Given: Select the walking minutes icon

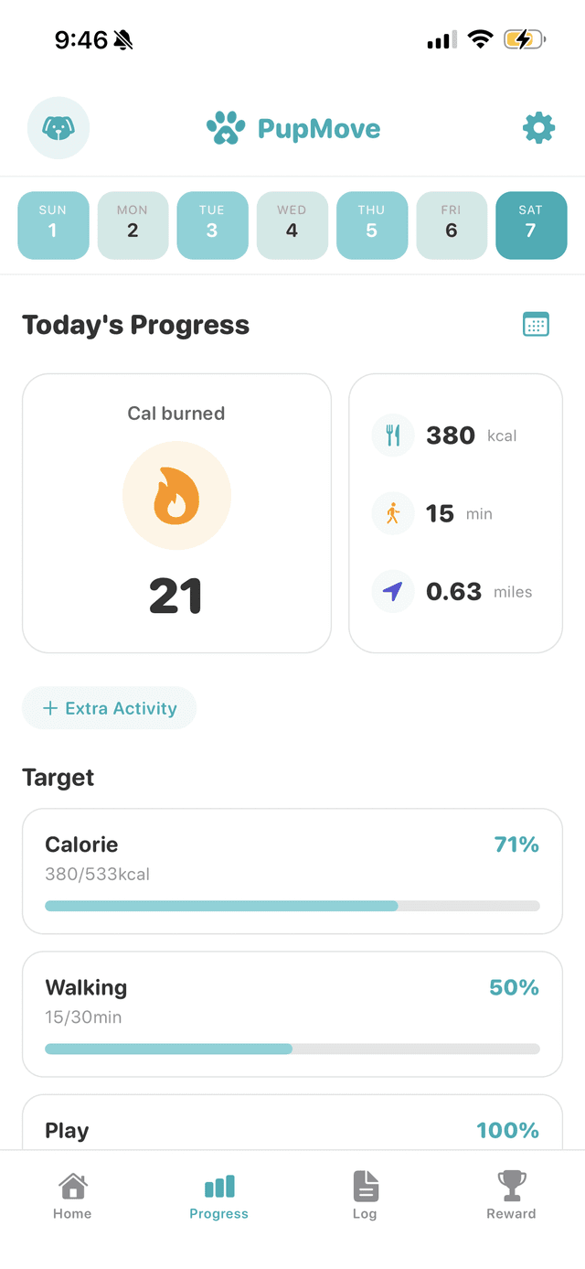Looking at the screenshot, I should coord(393,513).
